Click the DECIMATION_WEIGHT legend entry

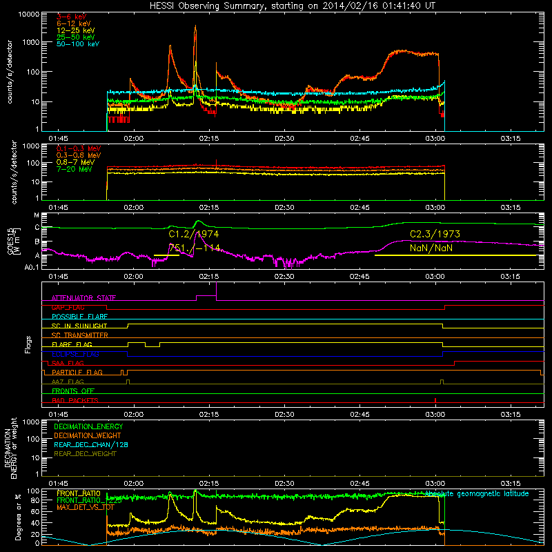[x=88, y=435]
